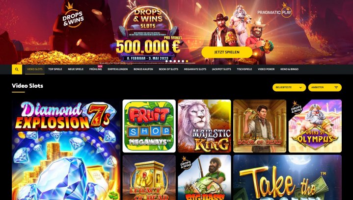The height and width of the screenshot is (200, 353).
Task: Switch to the Top Spiele tab
Action: [x=55, y=69]
